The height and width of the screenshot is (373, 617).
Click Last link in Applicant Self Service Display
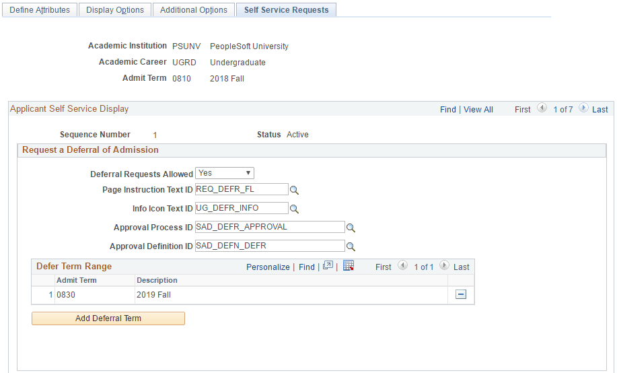point(600,110)
